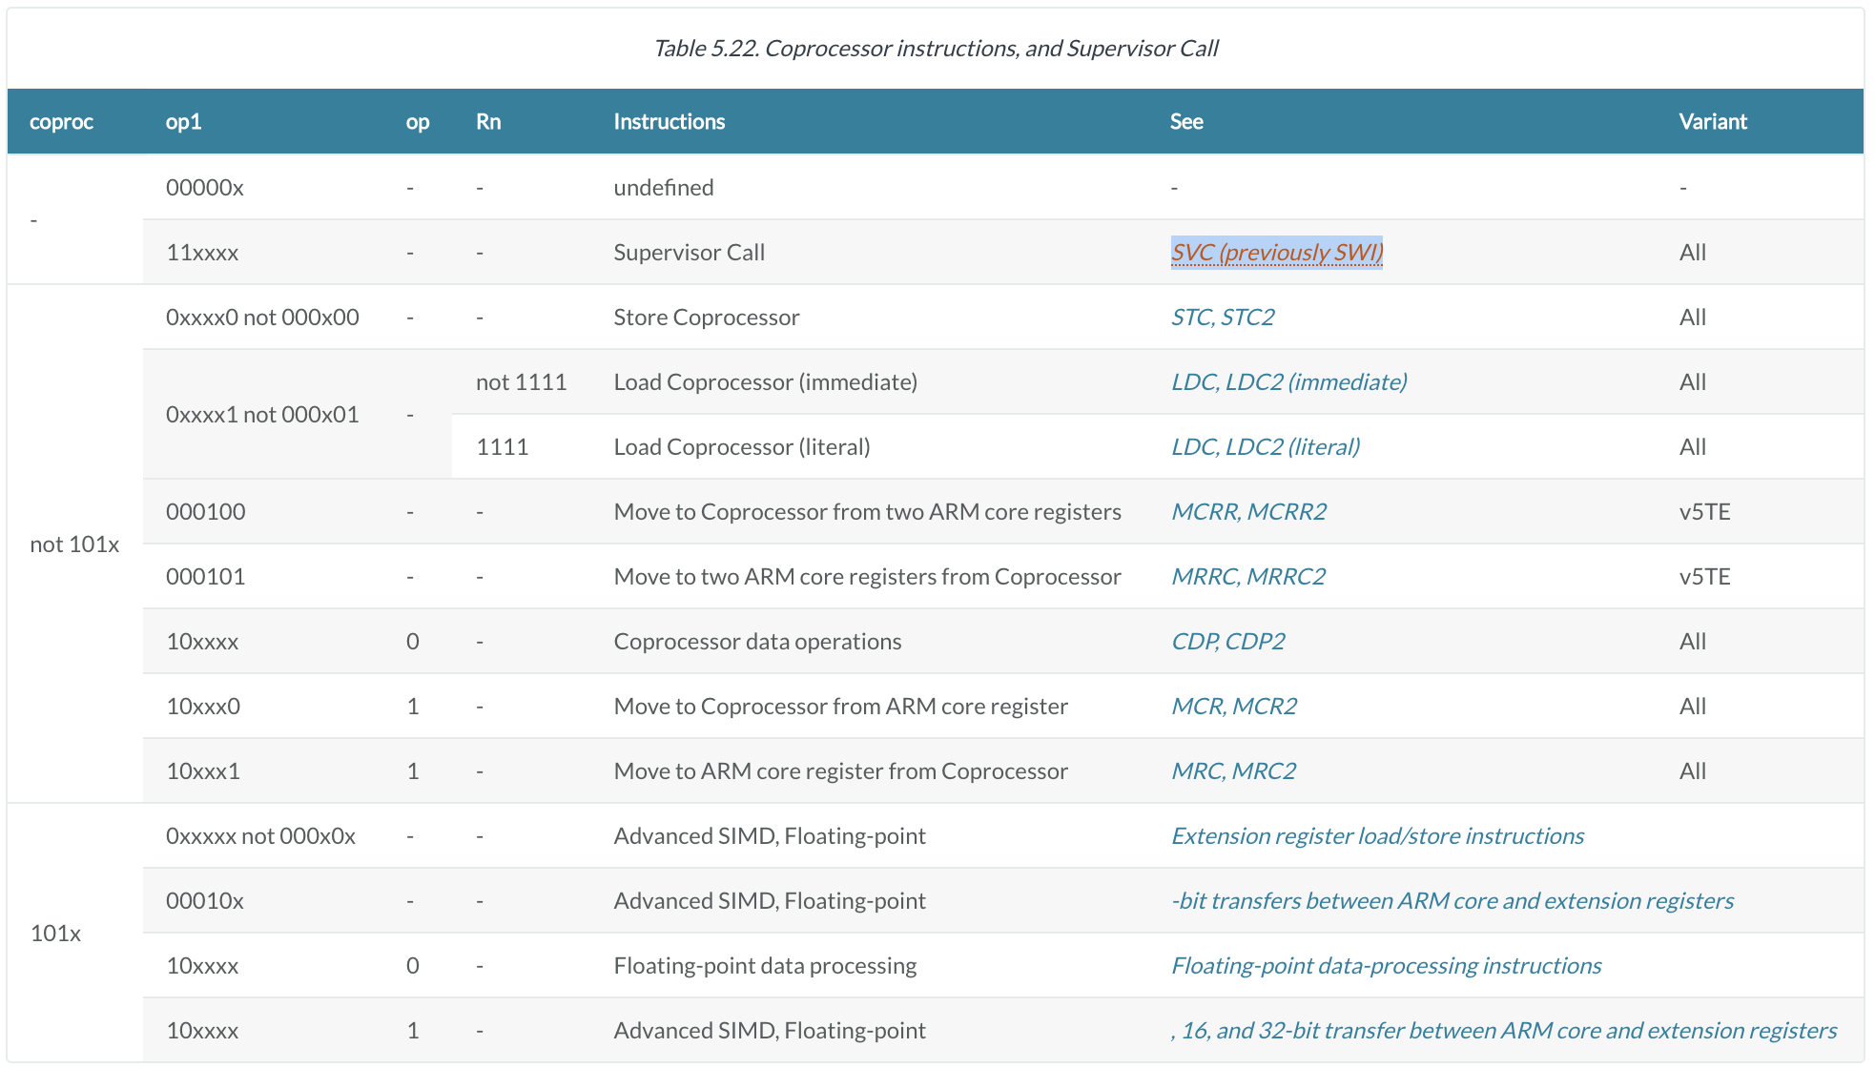The image size is (1875, 1068).
Task: Click All variant in Supervisor Call row
Action: (1693, 253)
